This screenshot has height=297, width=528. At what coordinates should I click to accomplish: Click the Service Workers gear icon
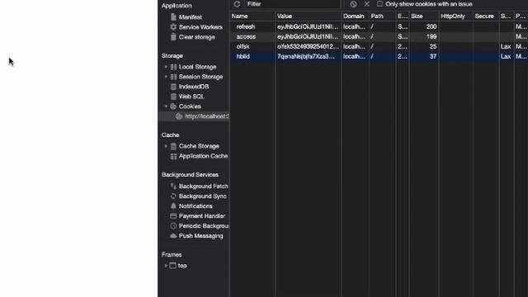point(173,27)
